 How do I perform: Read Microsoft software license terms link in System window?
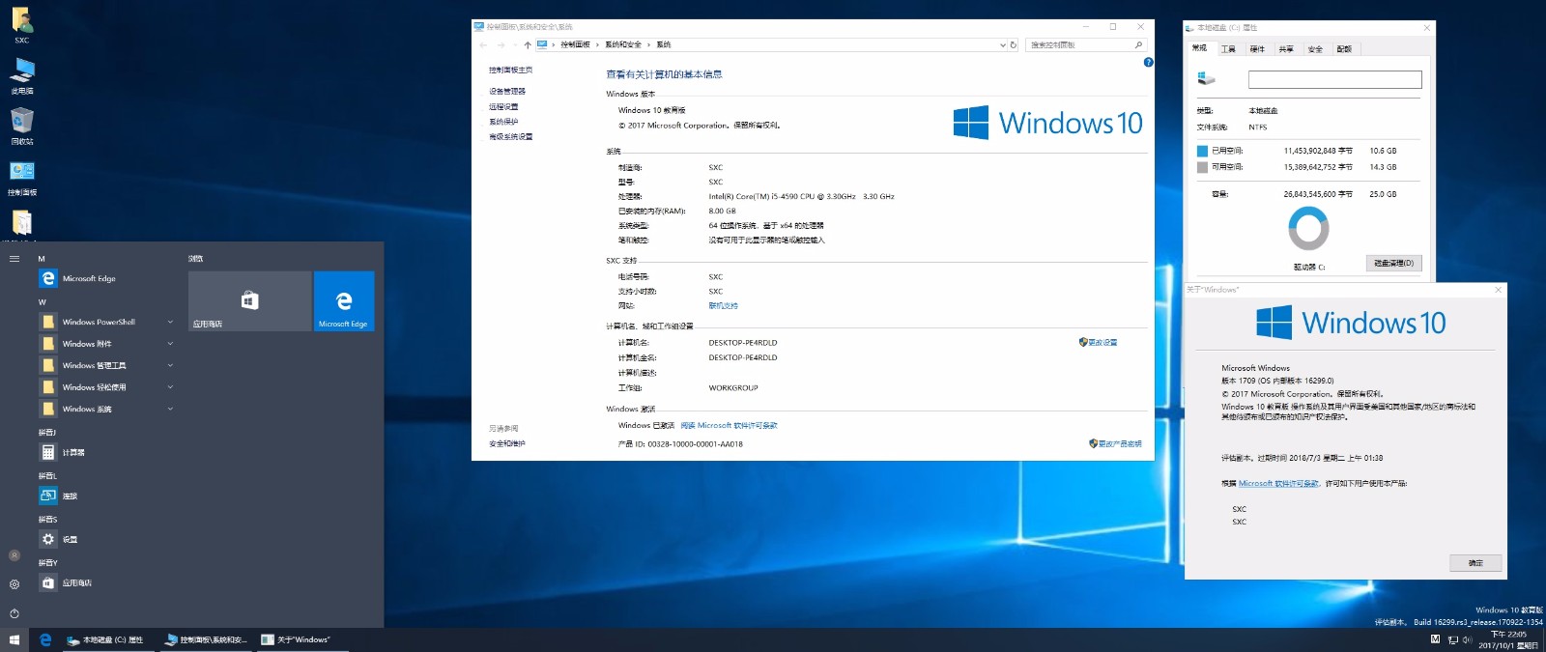[x=729, y=426]
